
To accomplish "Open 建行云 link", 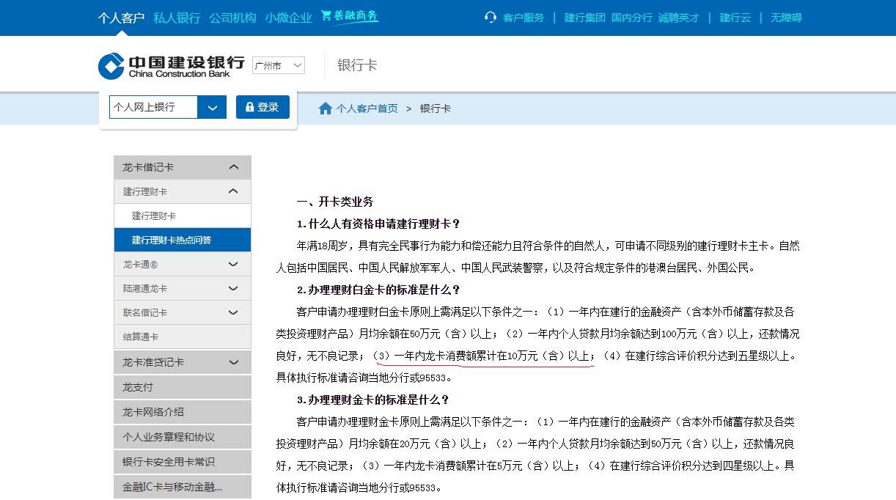I will [735, 18].
